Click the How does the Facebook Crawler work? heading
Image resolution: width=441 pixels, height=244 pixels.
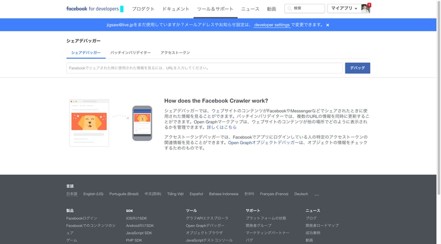[x=216, y=101]
